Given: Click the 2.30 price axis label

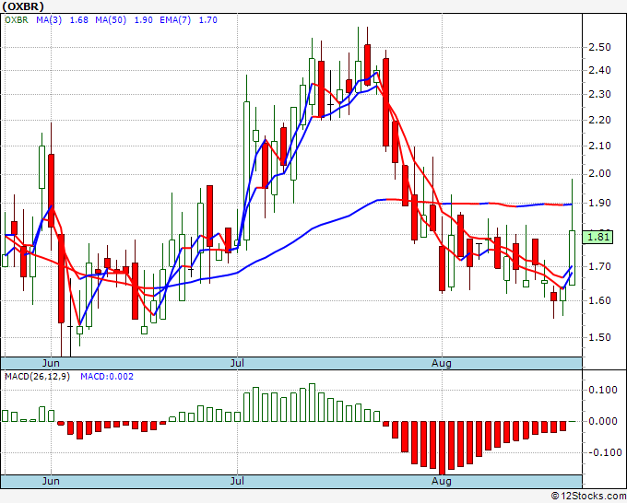Looking at the screenshot, I should point(600,94).
